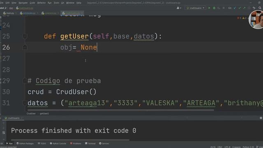The image size is (263, 148).
Task: Click the soft-wrap icon in Run panel
Action: (4, 133)
